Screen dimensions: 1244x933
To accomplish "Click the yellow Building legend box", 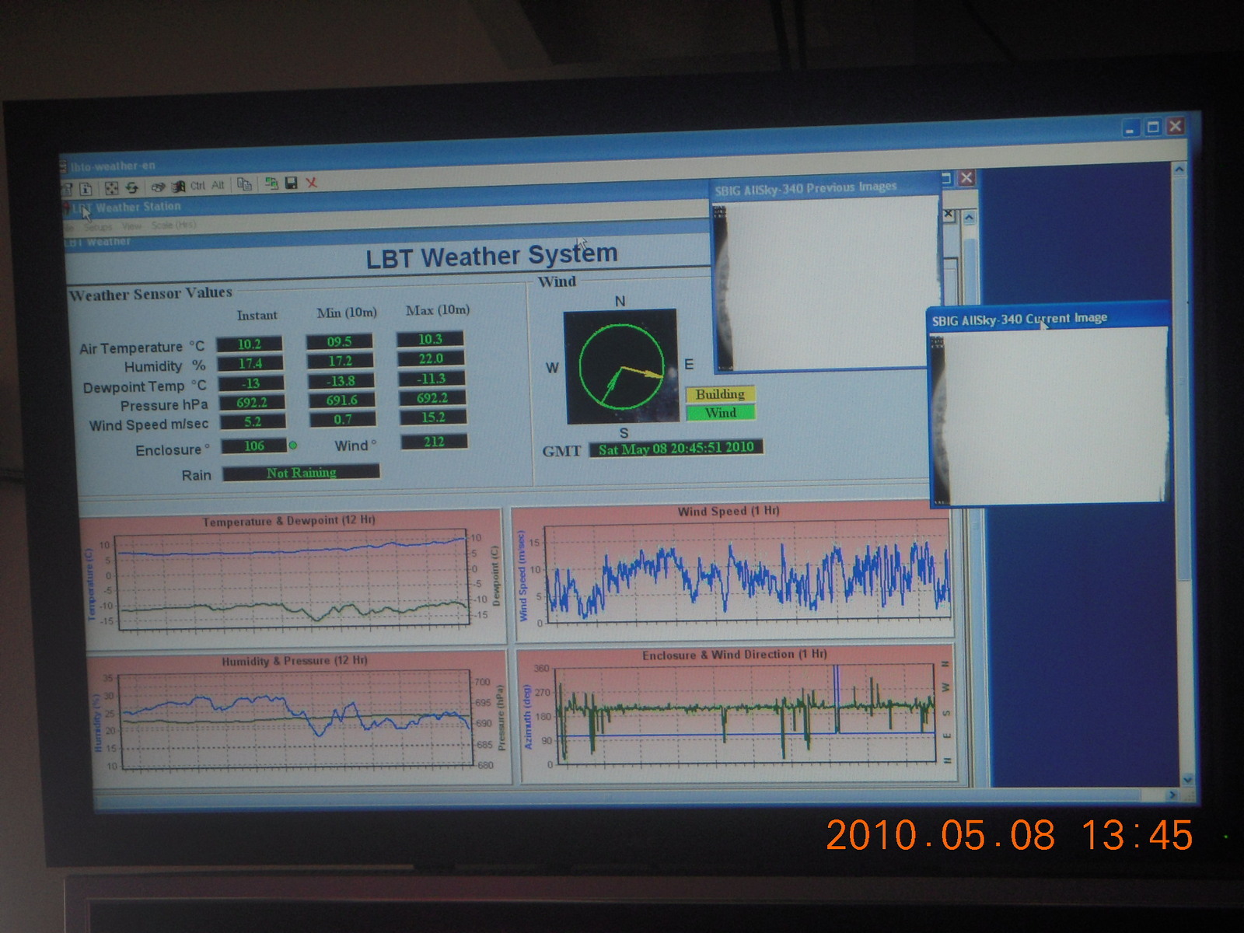I will [720, 394].
